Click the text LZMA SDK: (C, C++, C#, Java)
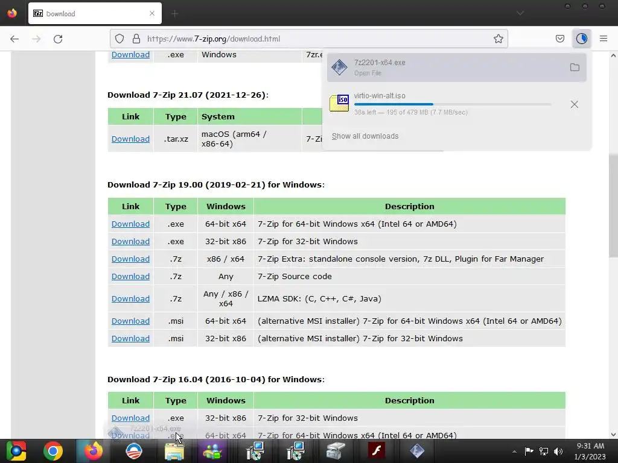618x463 pixels. click(319, 299)
